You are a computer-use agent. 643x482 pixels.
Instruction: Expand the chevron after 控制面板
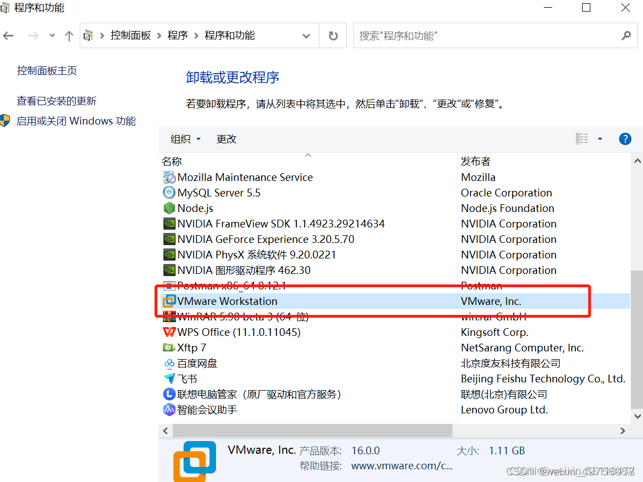(x=159, y=35)
